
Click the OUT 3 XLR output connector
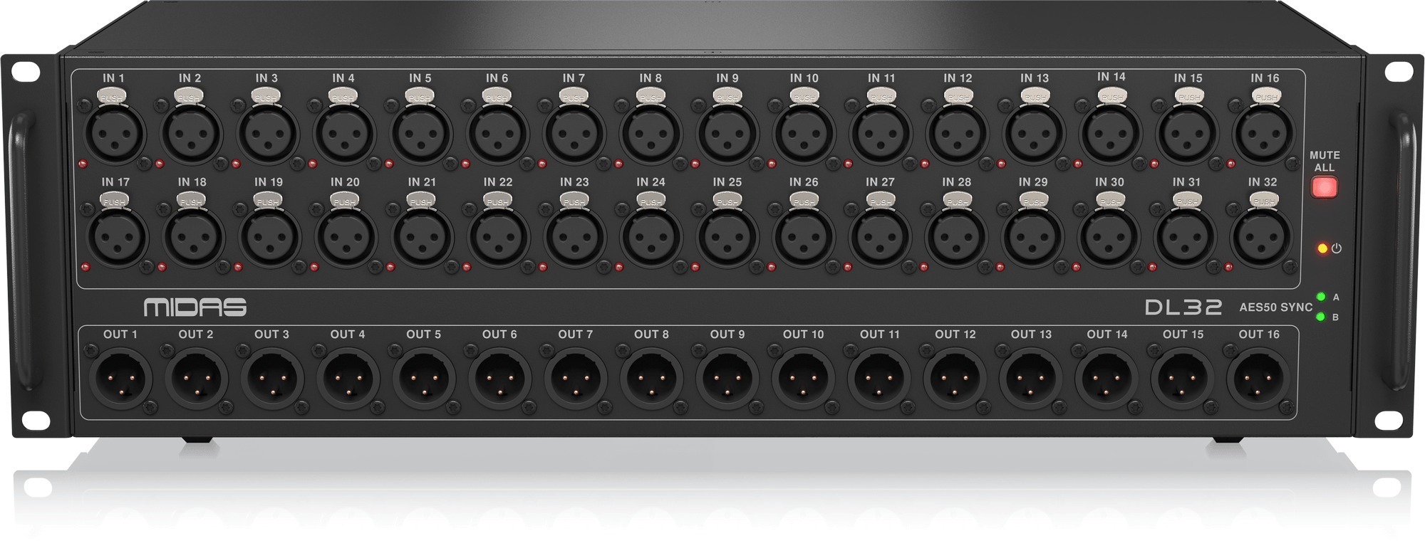[272, 378]
